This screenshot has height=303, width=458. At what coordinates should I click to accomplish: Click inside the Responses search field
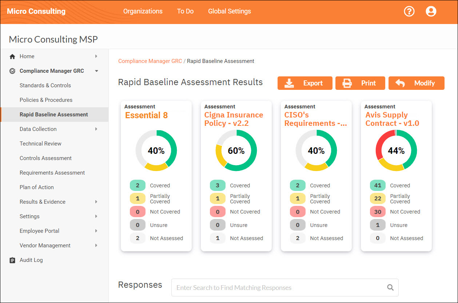[255, 287]
